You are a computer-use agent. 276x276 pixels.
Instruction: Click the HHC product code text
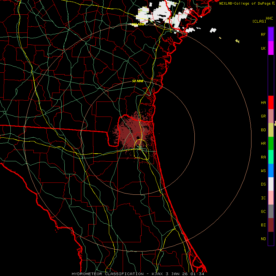[270, 18]
